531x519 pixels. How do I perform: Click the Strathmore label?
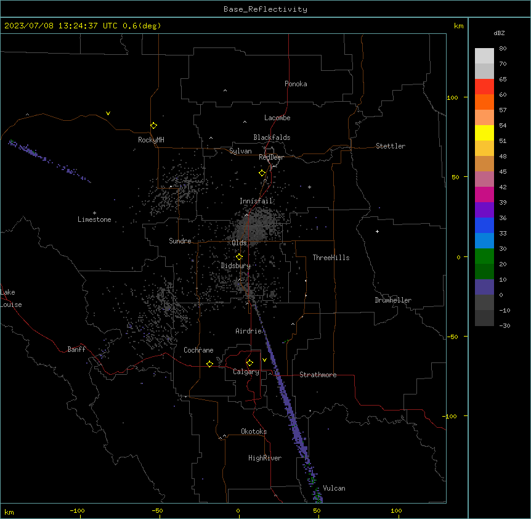coord(318,375)
